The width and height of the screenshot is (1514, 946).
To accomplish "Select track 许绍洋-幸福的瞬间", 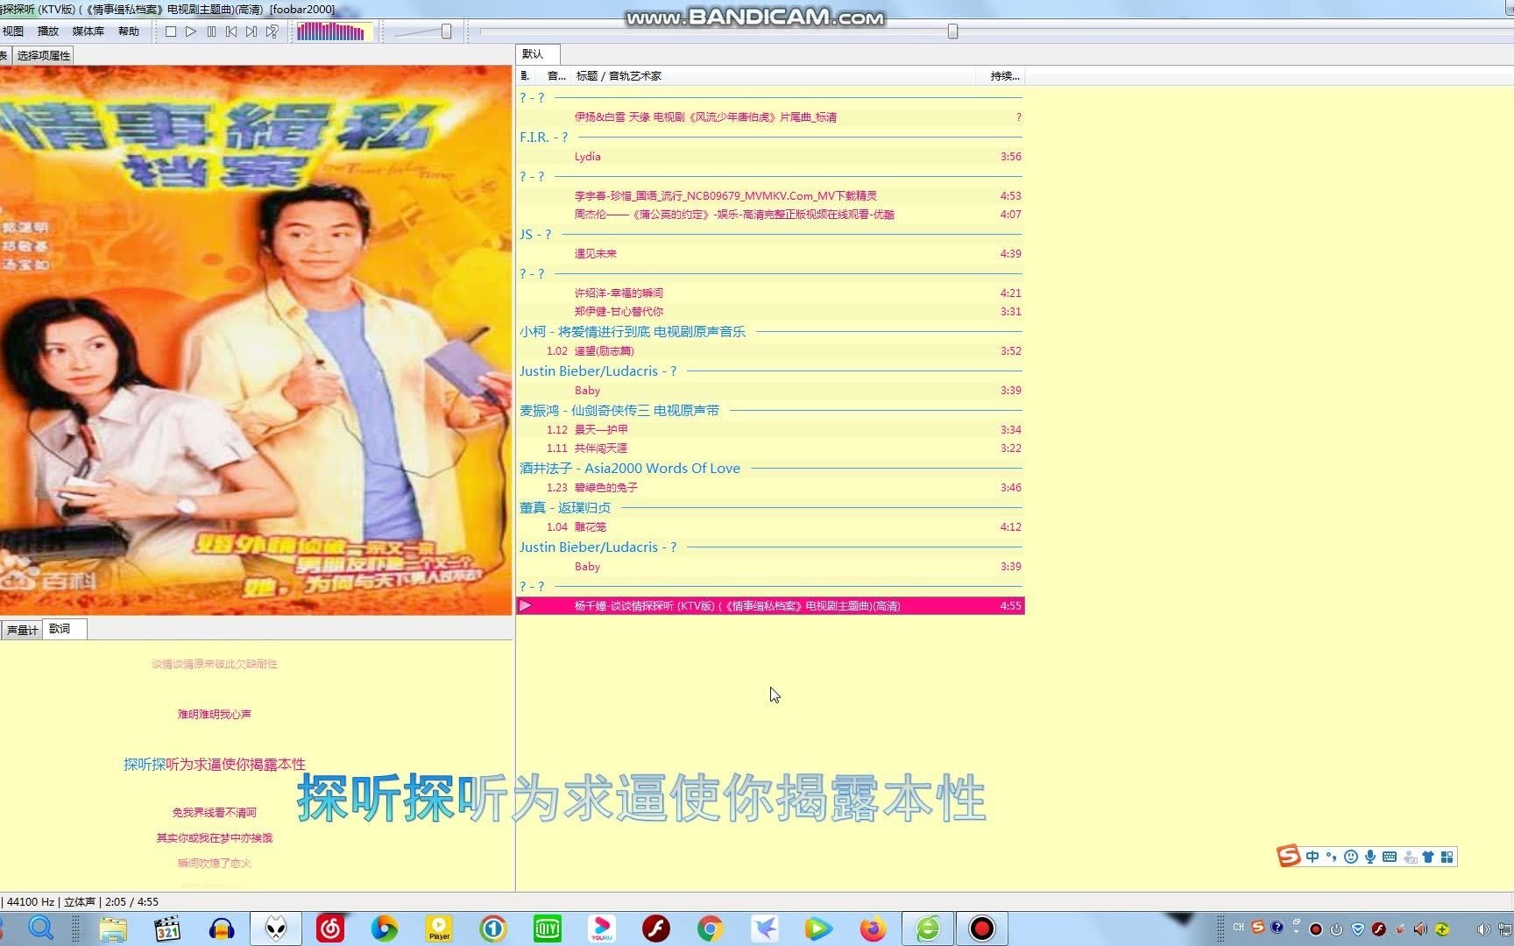I will (770, 293).
